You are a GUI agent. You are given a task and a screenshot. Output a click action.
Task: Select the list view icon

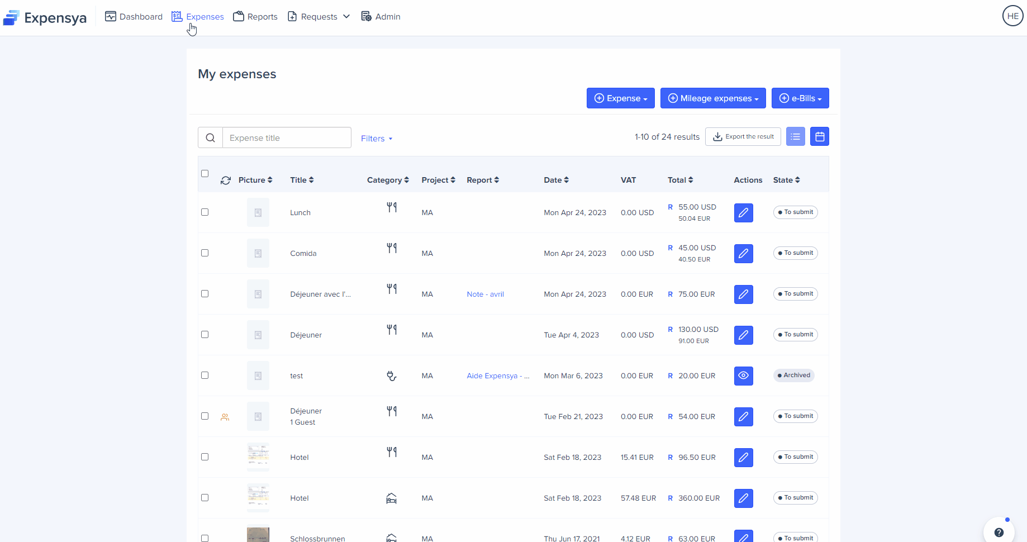point(795,136)
